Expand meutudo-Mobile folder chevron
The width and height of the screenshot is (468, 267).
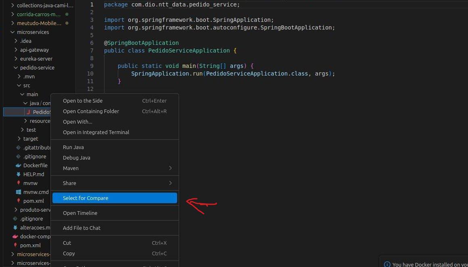(13, 23)
